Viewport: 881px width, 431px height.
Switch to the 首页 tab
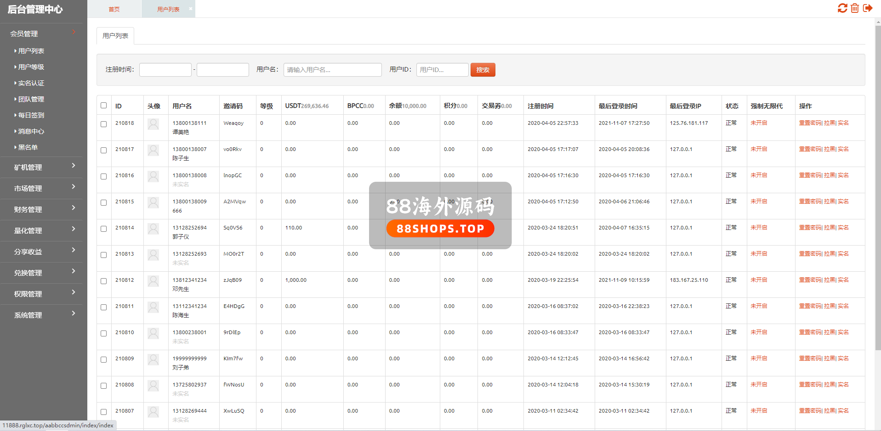(x=114, y=9)
